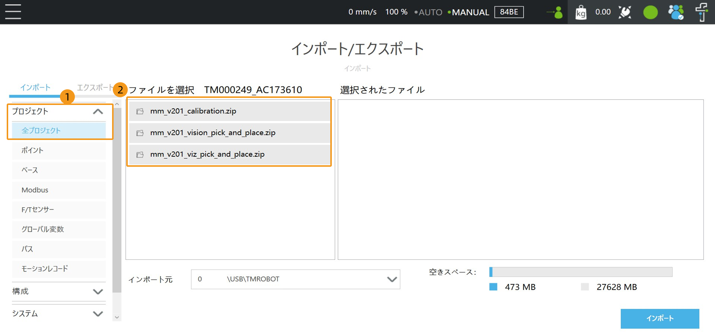Image resolution: width=715 pixels, height=332 pixels.
Task: Switch to the エクスポート tab
Action: (x=95, y=87)
